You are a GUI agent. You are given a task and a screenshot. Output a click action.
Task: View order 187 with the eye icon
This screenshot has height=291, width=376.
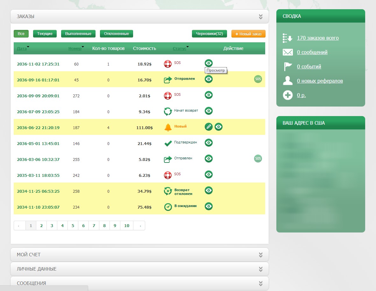point(218,127)
